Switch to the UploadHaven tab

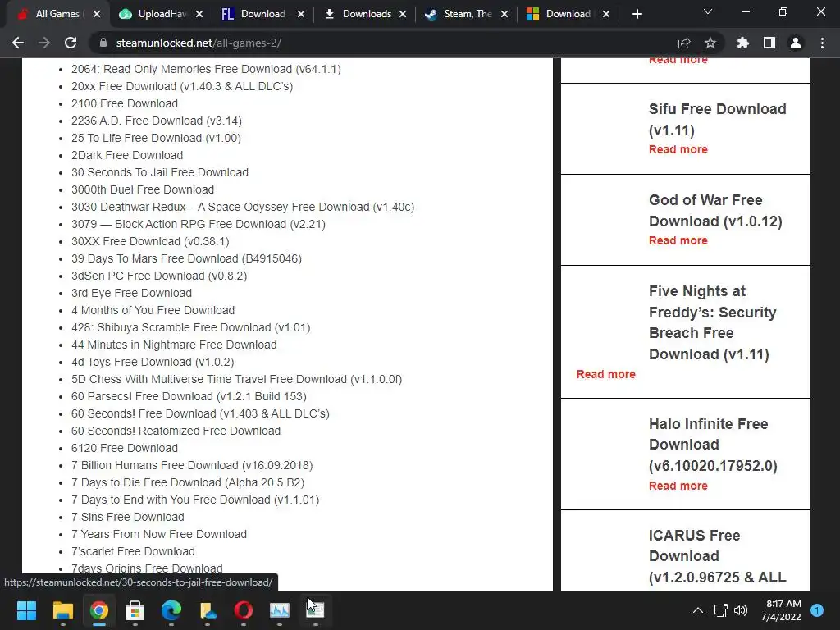pos(162,14)
